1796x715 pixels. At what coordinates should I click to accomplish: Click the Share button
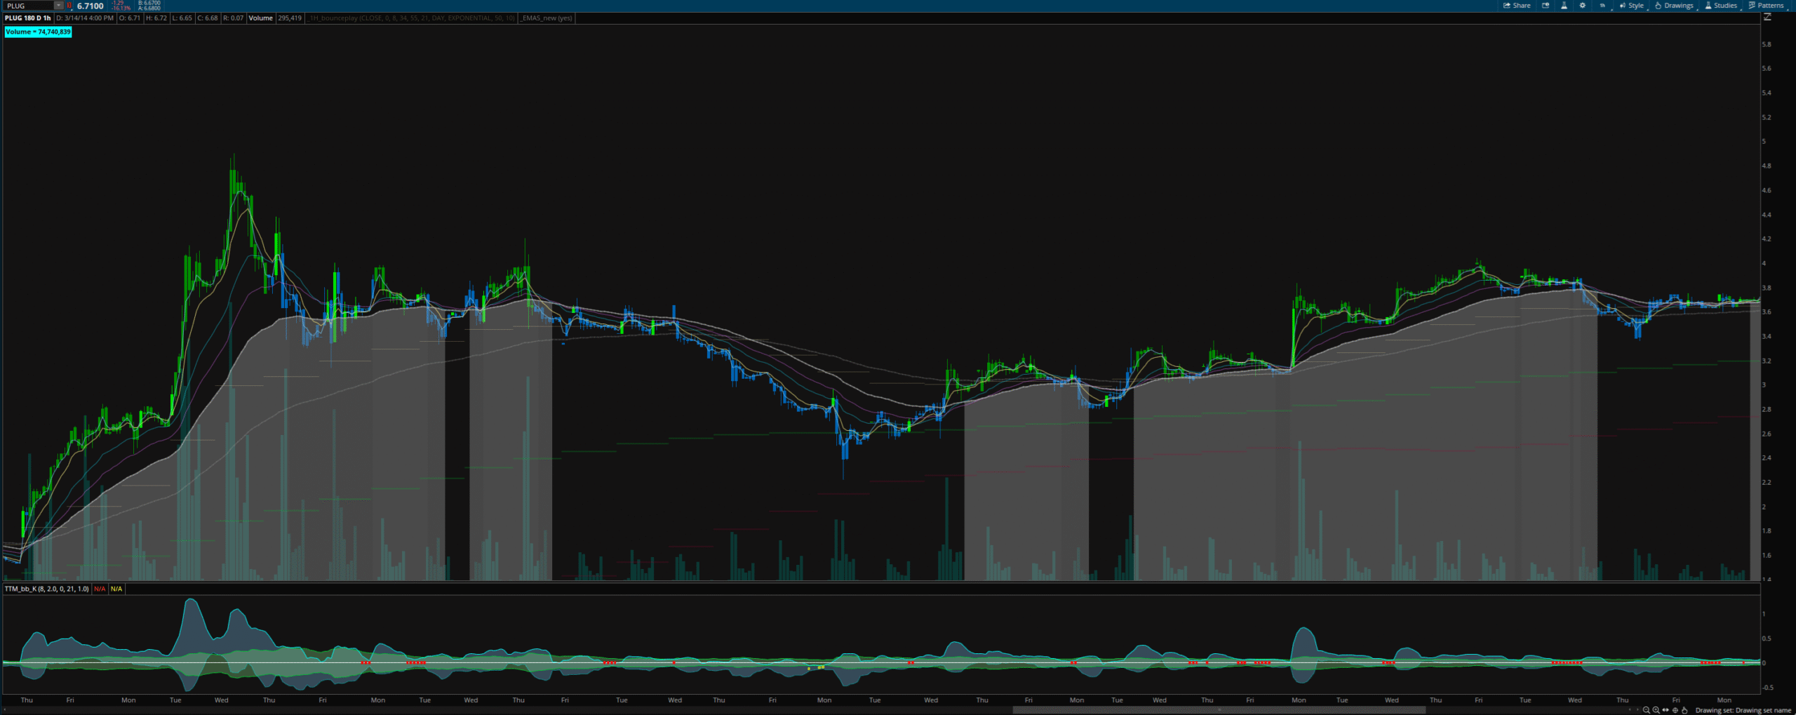coord(1517,6)
